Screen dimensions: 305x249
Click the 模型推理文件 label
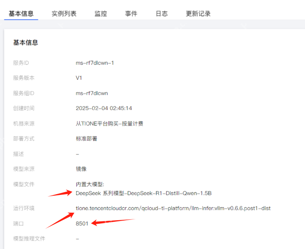[29, 238]
